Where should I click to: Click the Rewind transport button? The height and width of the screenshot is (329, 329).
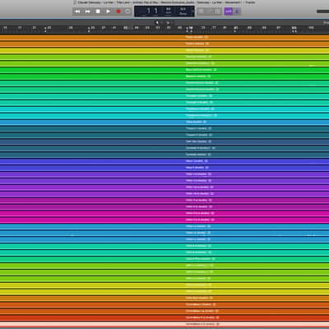click(77, 12)
